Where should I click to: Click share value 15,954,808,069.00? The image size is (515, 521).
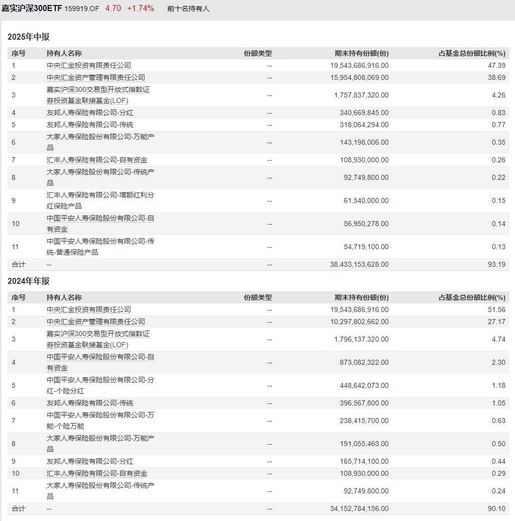pyautogui.click(x=359, y=77)
